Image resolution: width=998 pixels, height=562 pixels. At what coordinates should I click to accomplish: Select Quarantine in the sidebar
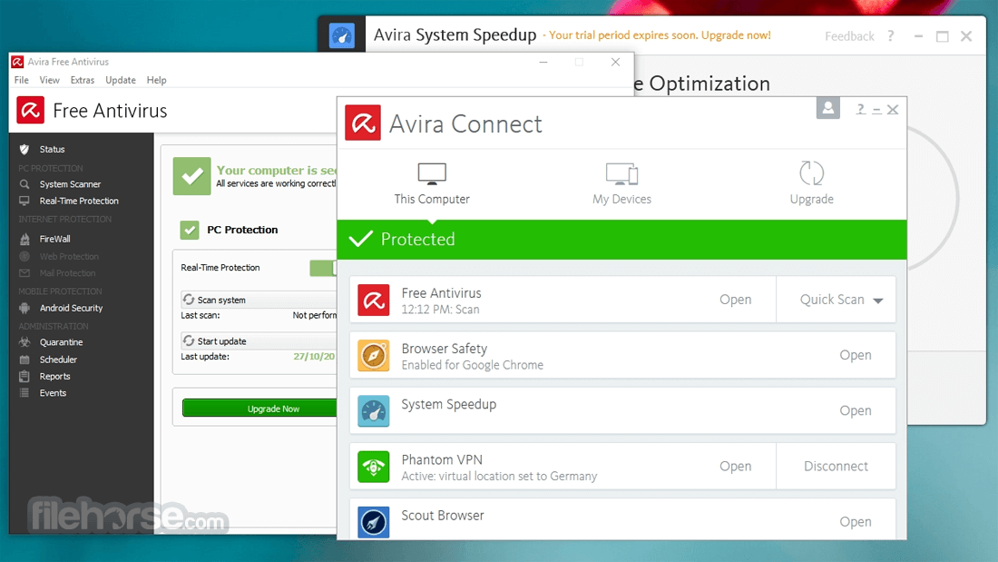tap(61, 342)
